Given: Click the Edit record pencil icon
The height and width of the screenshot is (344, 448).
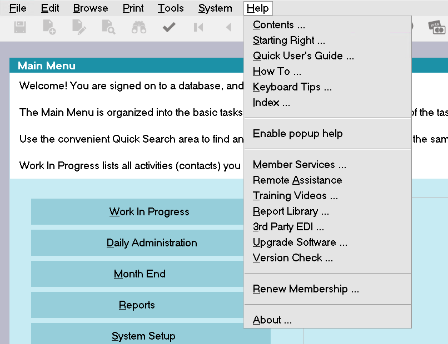Looking at the screenshot, I should pos(79,27).
